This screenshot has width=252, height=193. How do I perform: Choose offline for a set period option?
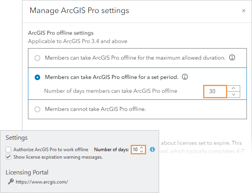37,77
